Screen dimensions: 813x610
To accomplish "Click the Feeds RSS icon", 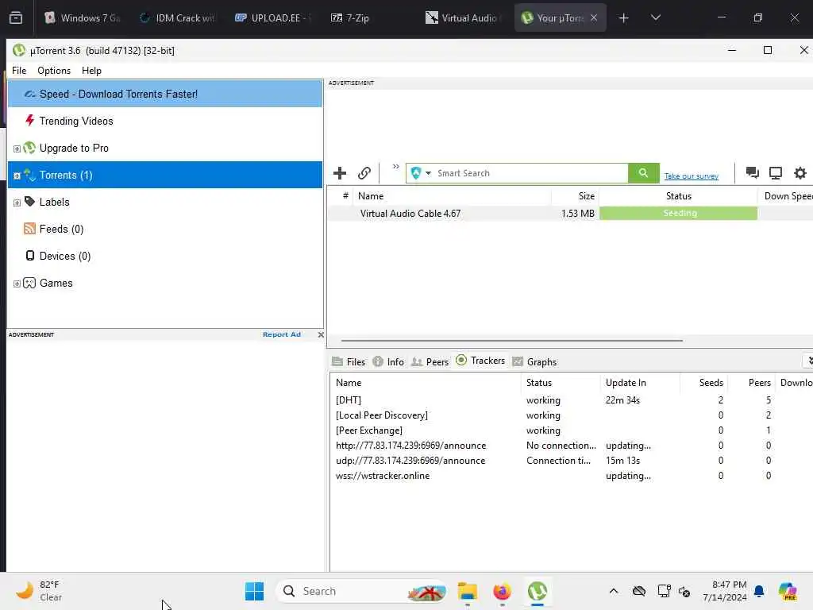I will tap(29, 229).
